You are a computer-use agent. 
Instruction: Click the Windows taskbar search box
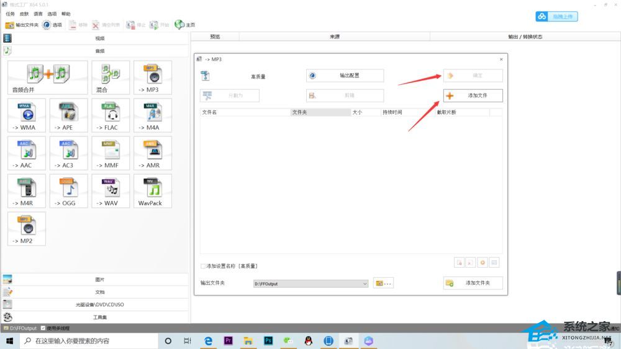coord(90,341)
